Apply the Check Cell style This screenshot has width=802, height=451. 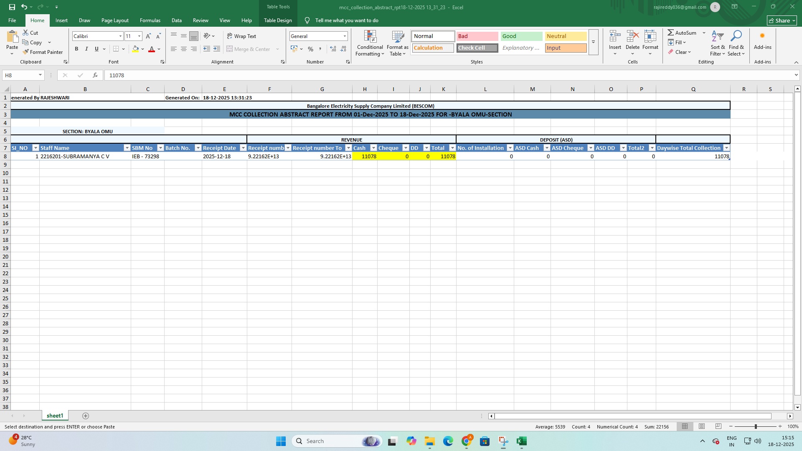point(477,48)
